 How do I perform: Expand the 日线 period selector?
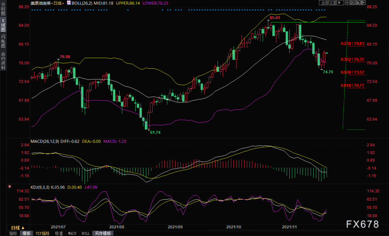coord(18,227)
